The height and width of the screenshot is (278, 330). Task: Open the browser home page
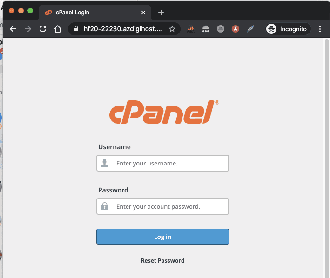[57, 29]
